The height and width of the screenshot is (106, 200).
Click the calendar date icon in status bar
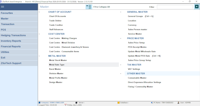click(65, 105)
